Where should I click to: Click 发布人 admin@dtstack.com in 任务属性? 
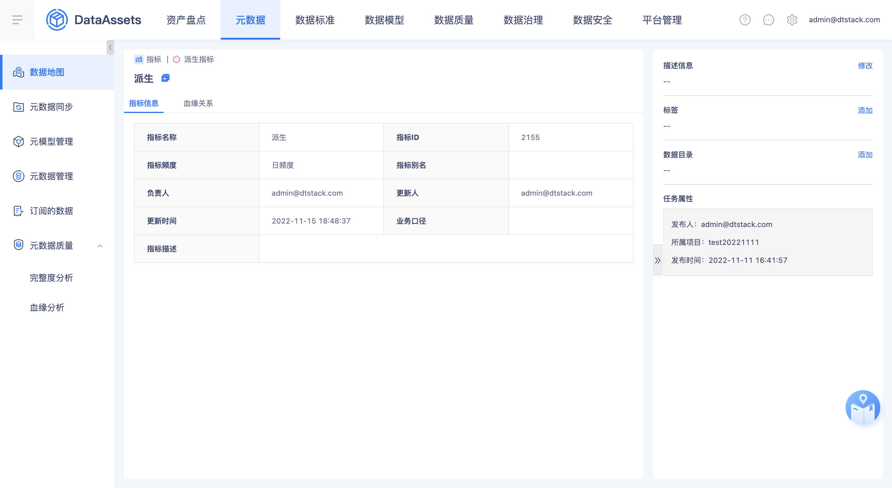pyautogui.click(x=721, y=224)
